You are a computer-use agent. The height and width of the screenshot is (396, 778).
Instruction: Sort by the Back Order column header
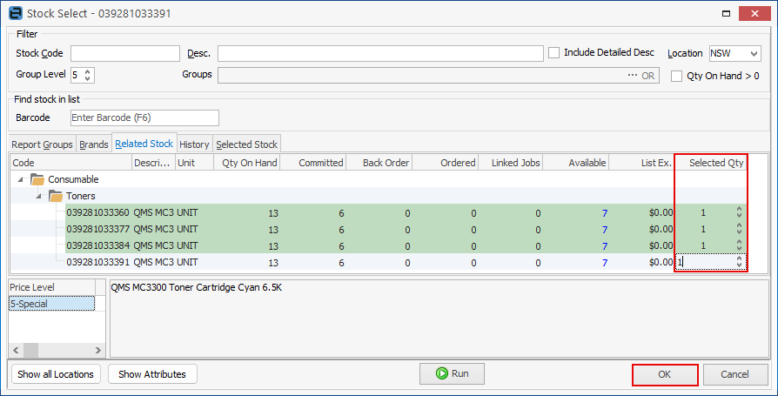379,163
